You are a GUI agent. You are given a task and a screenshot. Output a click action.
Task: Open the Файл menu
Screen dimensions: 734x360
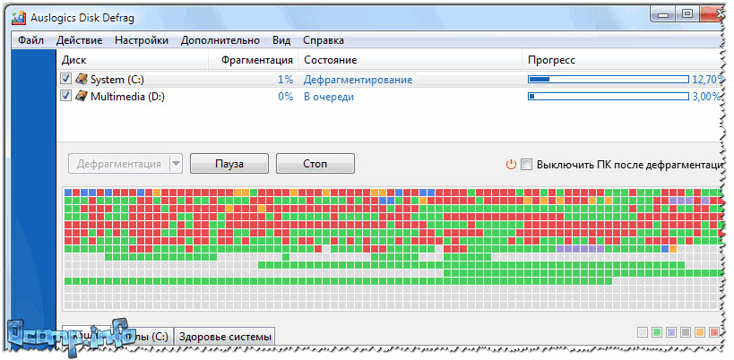(x=30, y=40)
